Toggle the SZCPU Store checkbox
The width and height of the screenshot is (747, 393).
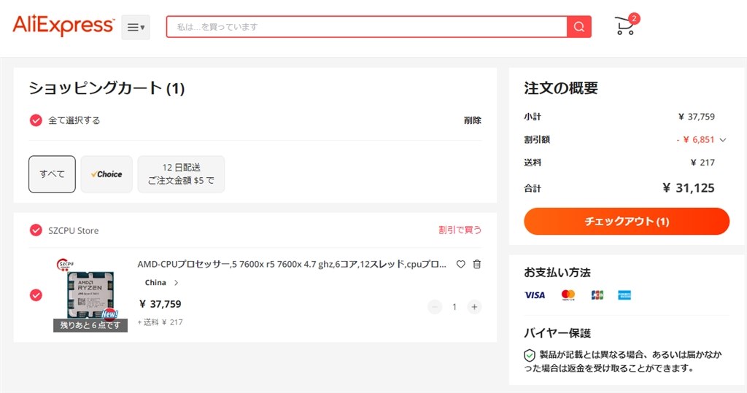click(x=36, y=230)
